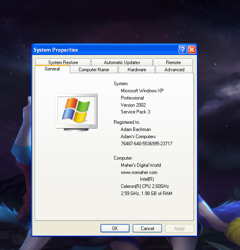Click the greyed-out Apply button
240x250 pixels.
point(179,229)
